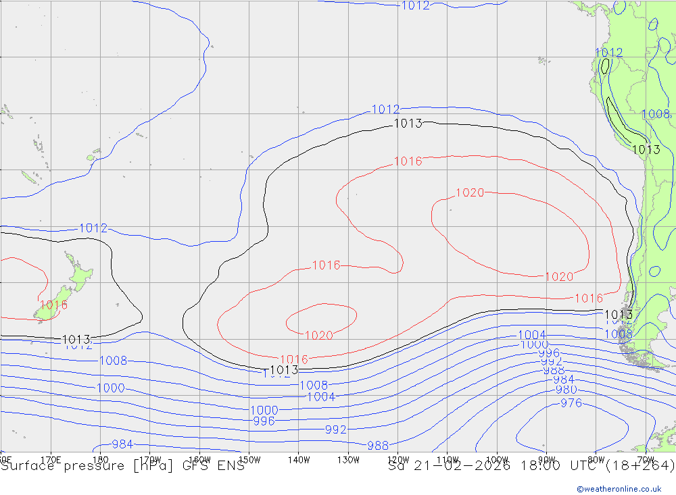Click the 110W longitude label
Image resolution: width=676 pixels, height=495 pixels.
448,460
